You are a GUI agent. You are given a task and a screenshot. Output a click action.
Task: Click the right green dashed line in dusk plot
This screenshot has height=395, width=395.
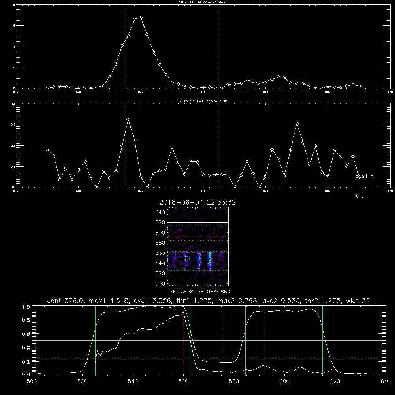pyautogui.click(x=218, y=145)
